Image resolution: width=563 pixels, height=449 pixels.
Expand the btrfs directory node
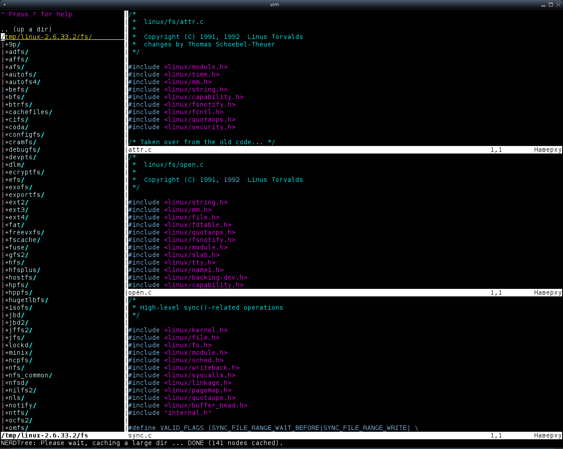point(19,104)
